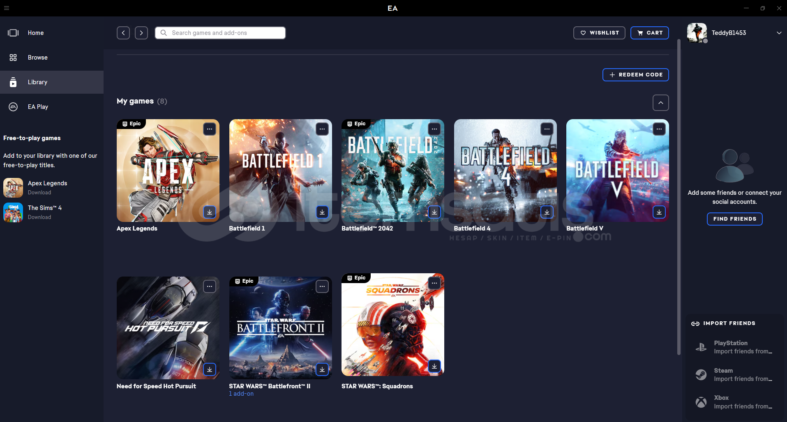Click the Redeem Code button
The image size is (787, 422).
point(636,75)
